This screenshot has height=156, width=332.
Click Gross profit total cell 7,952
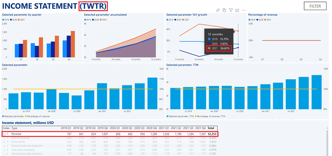point(213,142)
